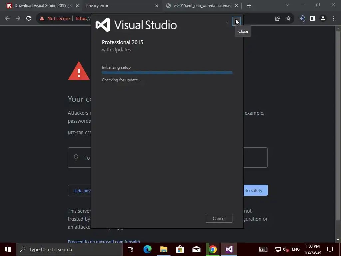Go forward in Chrome

pos(18,19)
